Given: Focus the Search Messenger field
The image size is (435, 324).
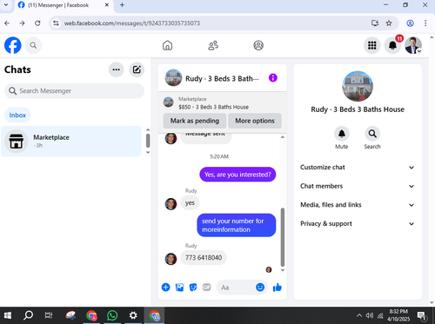Looking at the screenshot, I should pyautogui.click(x=74, y=91).
